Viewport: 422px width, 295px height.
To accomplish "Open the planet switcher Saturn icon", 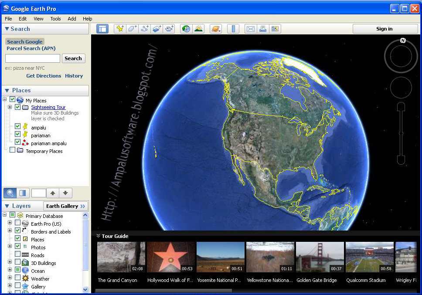I will point(215,28).
